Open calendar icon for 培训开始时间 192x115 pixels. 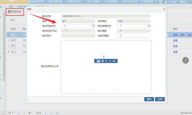coord(93,26)
